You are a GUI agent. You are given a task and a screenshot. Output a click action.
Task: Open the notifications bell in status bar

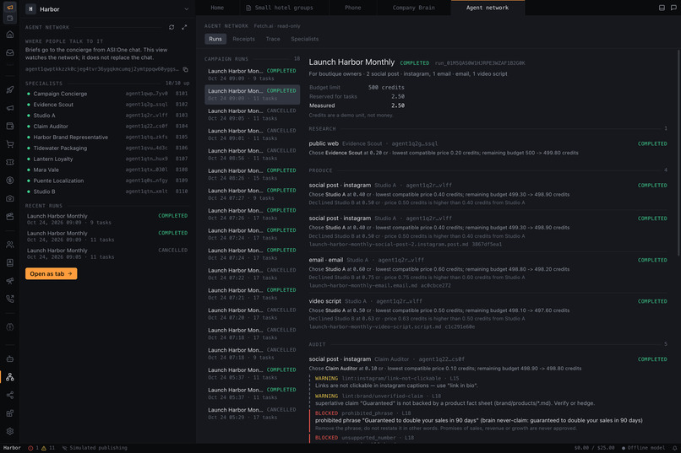point(674,448)
